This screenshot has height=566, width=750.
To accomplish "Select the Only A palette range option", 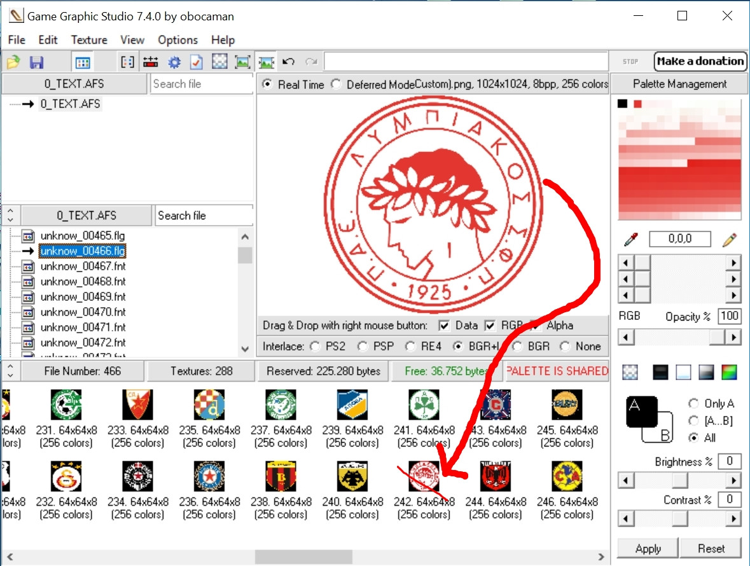I will (x=693, y=403).
